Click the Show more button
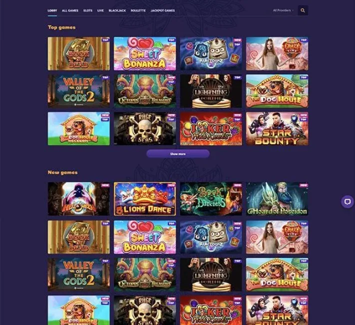 pyautogui.click(x=178, y=154)
